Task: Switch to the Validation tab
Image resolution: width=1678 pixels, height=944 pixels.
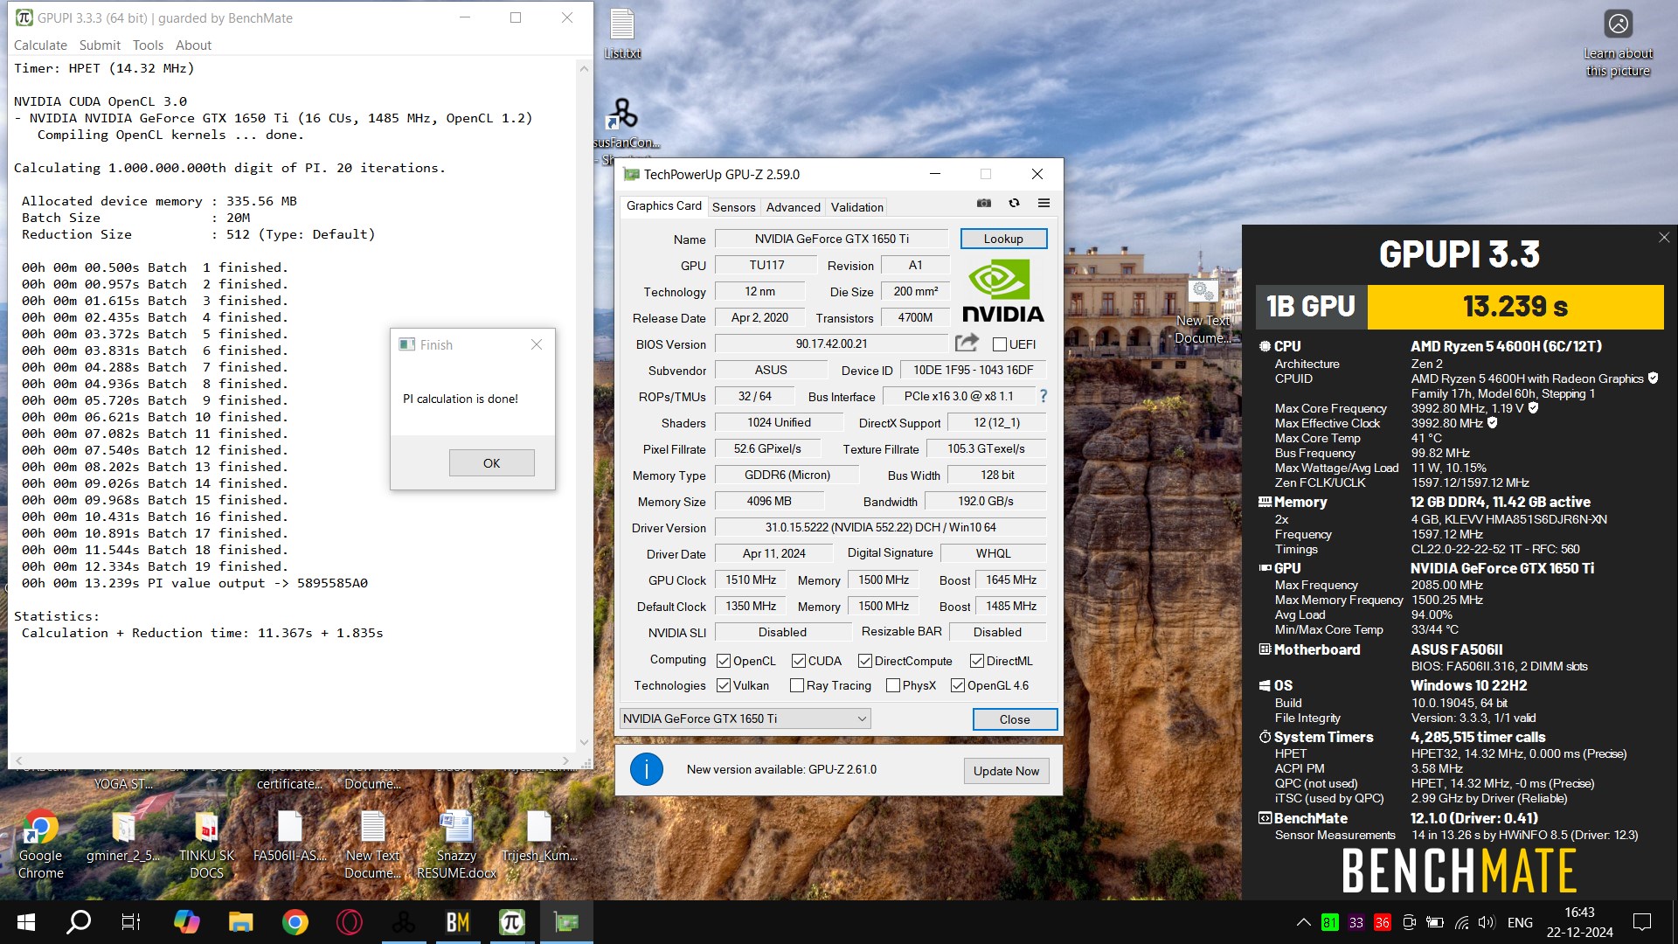Action: pos(856,207)
